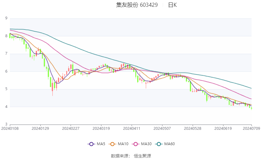Click the y-axis label 3
262x159 pixels.
point(6,124)
